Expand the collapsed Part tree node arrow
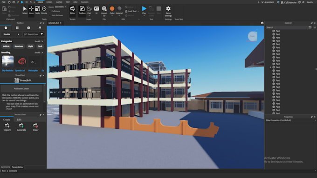 tap(271, 67)
